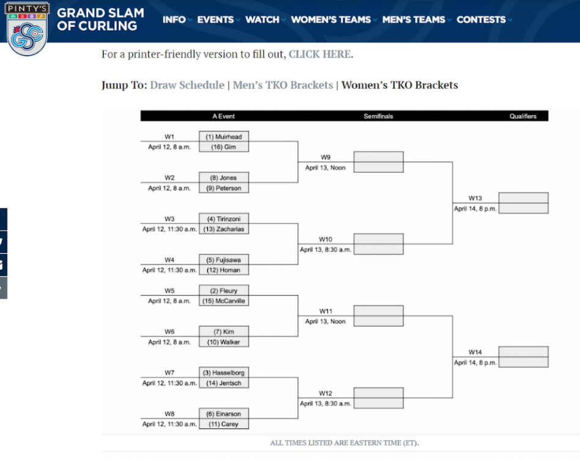The height and width of the screenshot is (459, 580).
Task: Open the CONTESTS menu
Action: pyautogui.click(x=481, y=20)
